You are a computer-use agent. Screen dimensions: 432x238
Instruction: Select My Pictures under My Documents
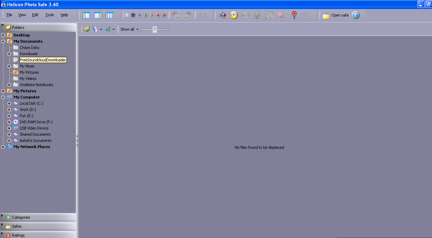coord(29,72)
